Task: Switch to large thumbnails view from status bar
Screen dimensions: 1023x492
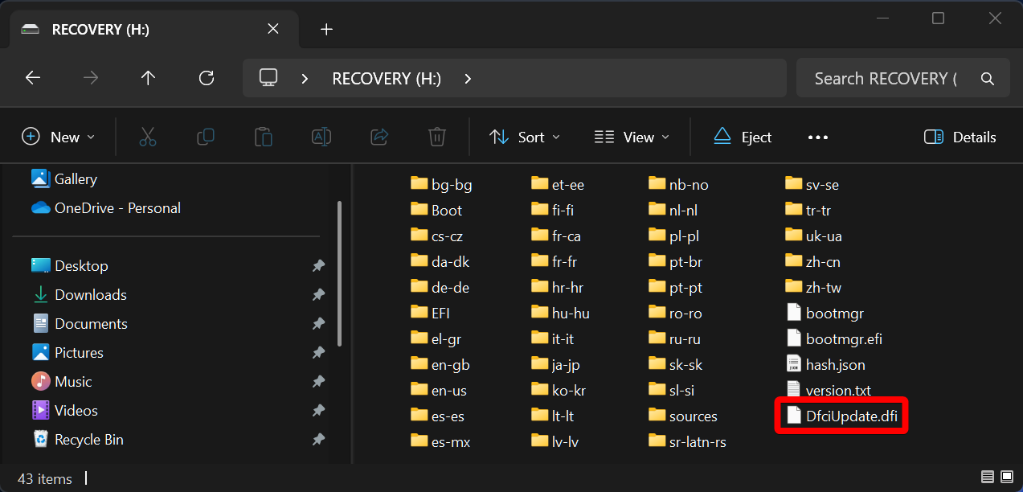Action: [x=1007, y=478]
